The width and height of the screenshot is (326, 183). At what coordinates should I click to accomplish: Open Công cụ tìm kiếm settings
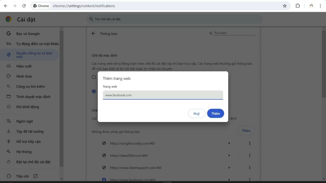29,86
